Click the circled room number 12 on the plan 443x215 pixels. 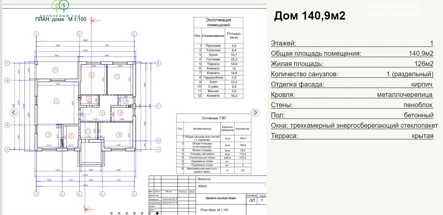tap(118, 134)
